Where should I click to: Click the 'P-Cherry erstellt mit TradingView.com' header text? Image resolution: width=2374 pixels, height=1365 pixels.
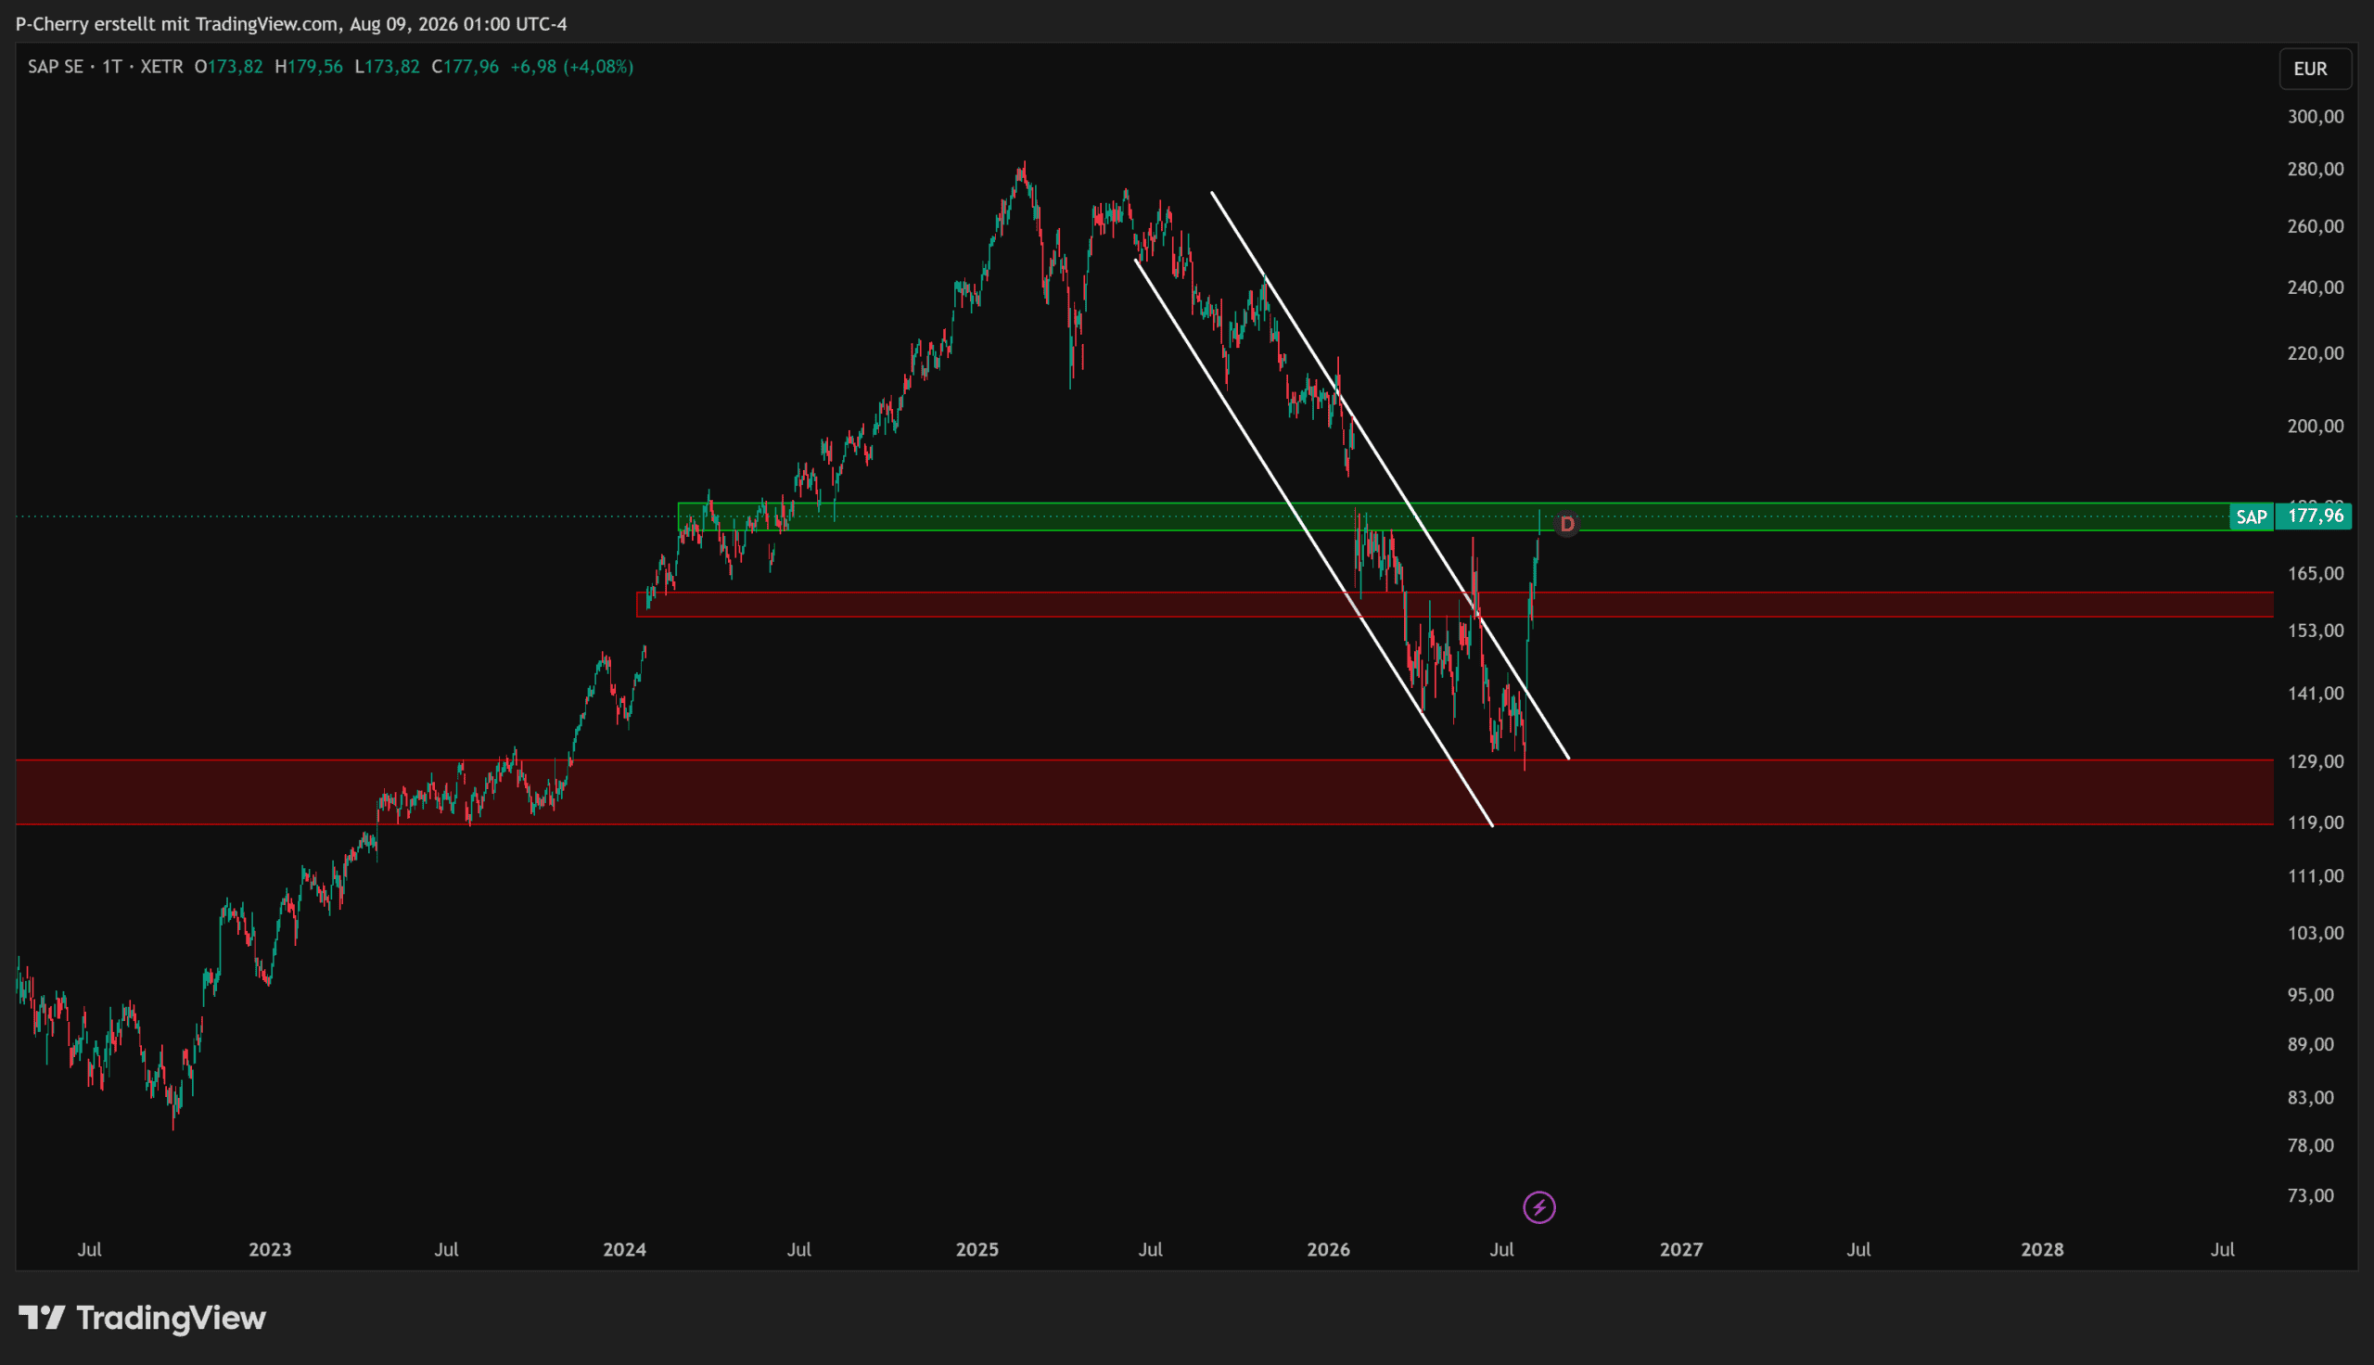[177, 24]
